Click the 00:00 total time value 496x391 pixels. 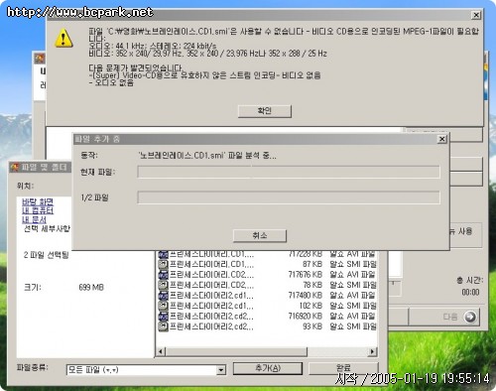(x=470, y=293)
